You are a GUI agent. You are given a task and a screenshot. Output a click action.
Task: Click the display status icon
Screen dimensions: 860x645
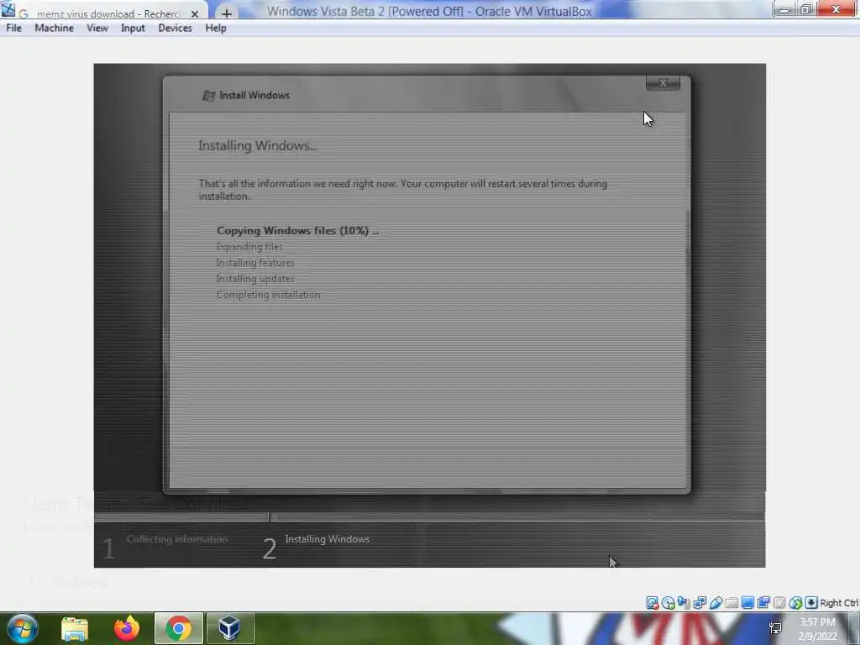(x=747, y=603)
